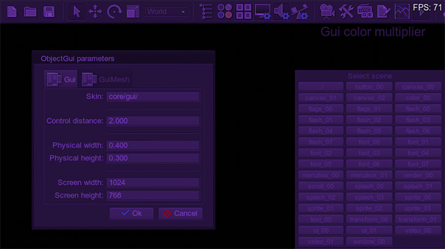Screen dimensions: 445x249
Task: Choose the sprite_02 scene
Action: (x=369, y=209)
